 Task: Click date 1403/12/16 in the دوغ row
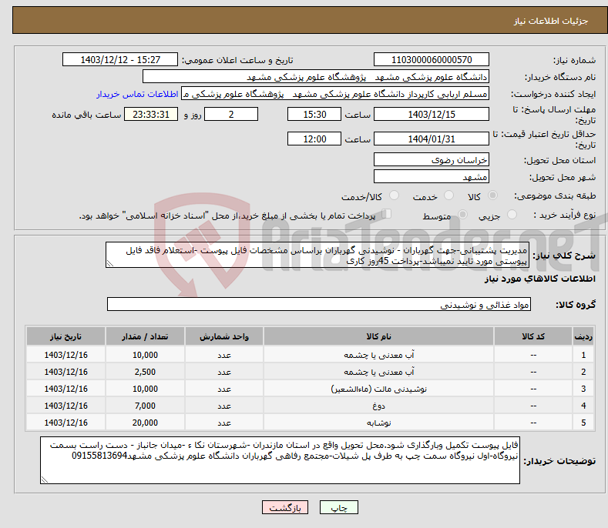tap(66, 406)
